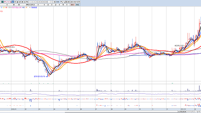Click the yearly (년) period button
Viewport: 201px width, 113px height.
point(20,2)
